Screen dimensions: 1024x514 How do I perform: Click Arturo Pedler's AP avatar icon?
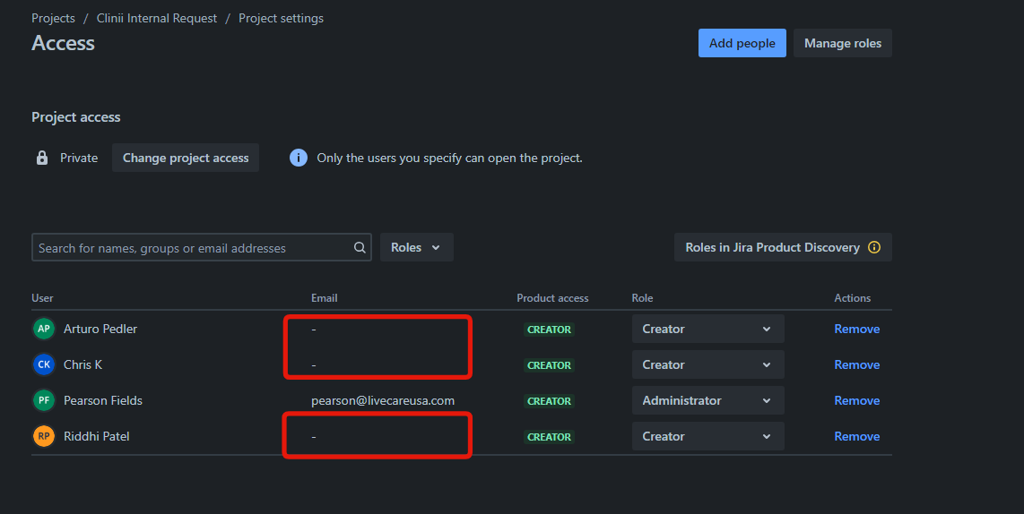click(x=44, y=329)
